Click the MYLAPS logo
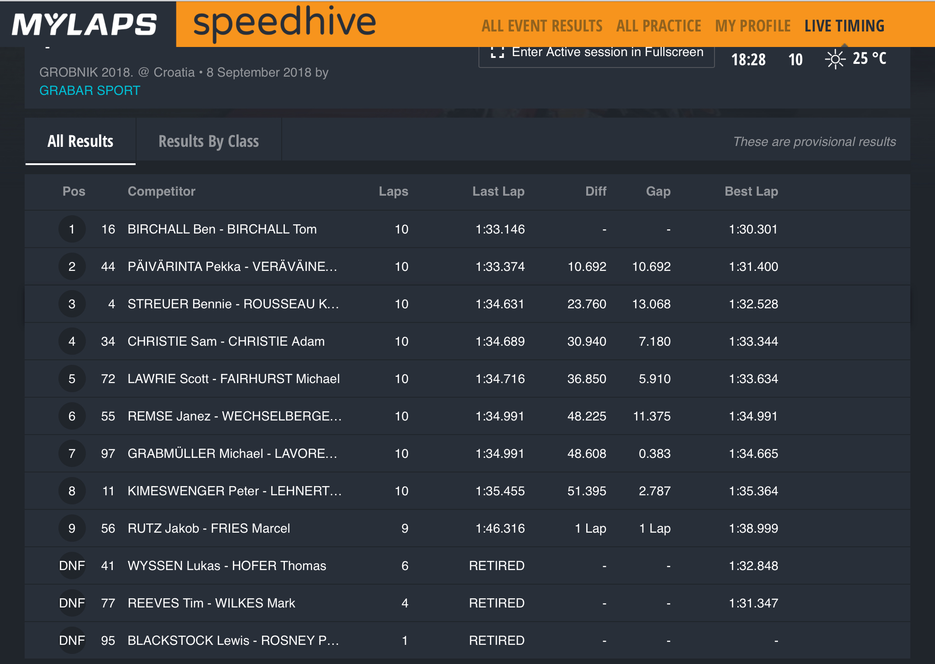The height and width of the screenshot is (664, 935). point(84,24)
